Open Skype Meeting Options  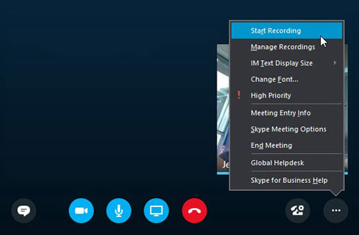(x=287, y=129)
